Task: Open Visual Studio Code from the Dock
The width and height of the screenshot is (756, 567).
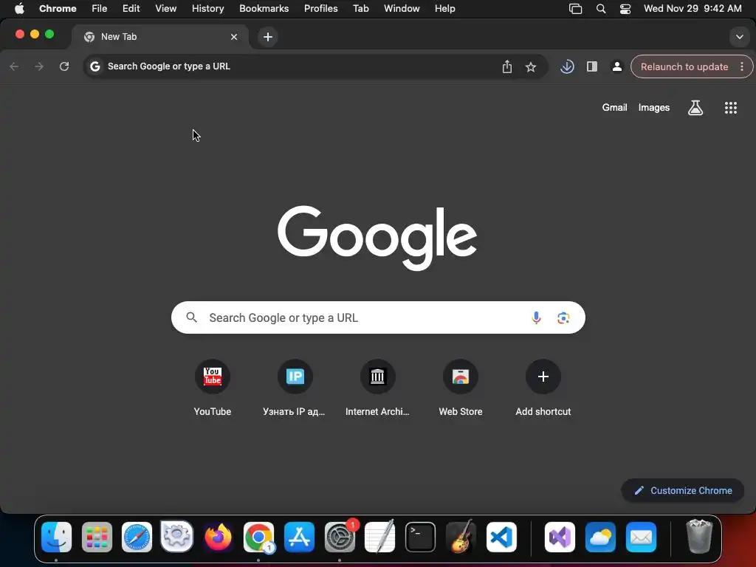Action: (501, 537)
